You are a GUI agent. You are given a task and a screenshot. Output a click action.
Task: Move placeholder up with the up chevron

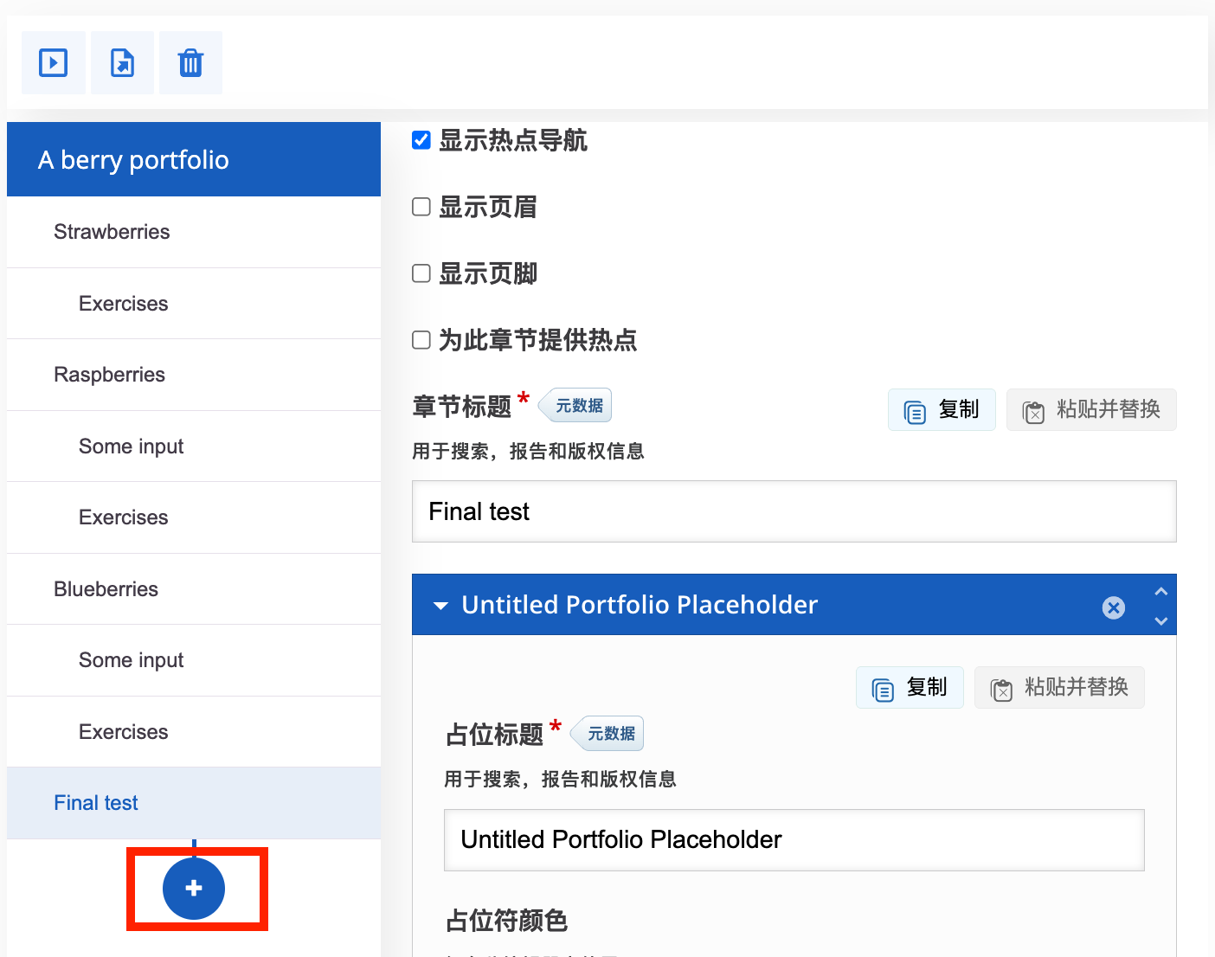coord(1161,592)
